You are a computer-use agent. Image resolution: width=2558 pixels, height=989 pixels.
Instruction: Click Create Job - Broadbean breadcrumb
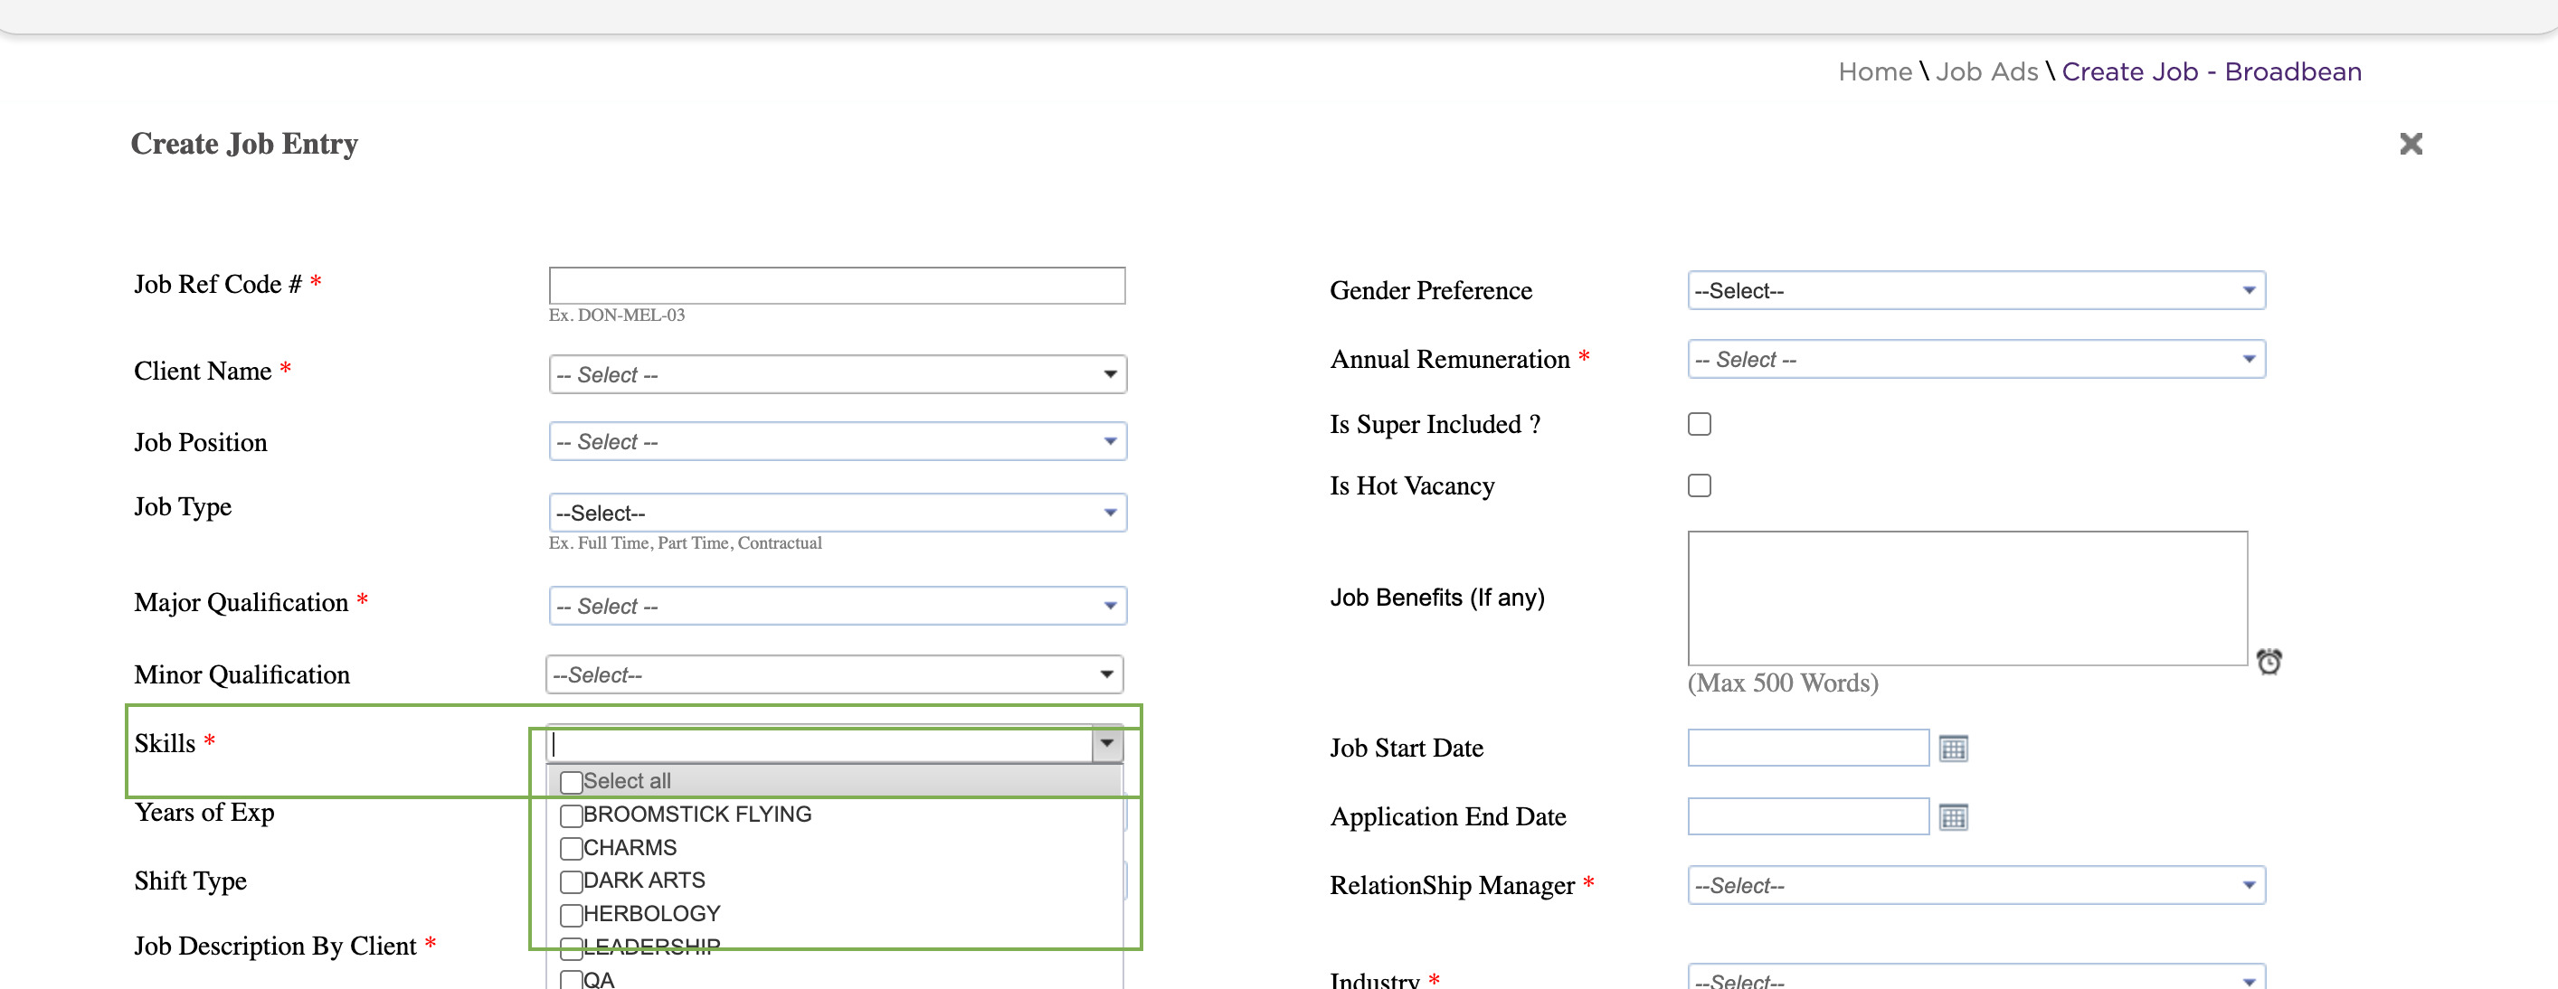click(2212, 71)
